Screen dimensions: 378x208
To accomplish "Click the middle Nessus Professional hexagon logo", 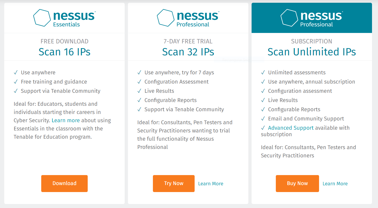I will (x=166, y=18).
